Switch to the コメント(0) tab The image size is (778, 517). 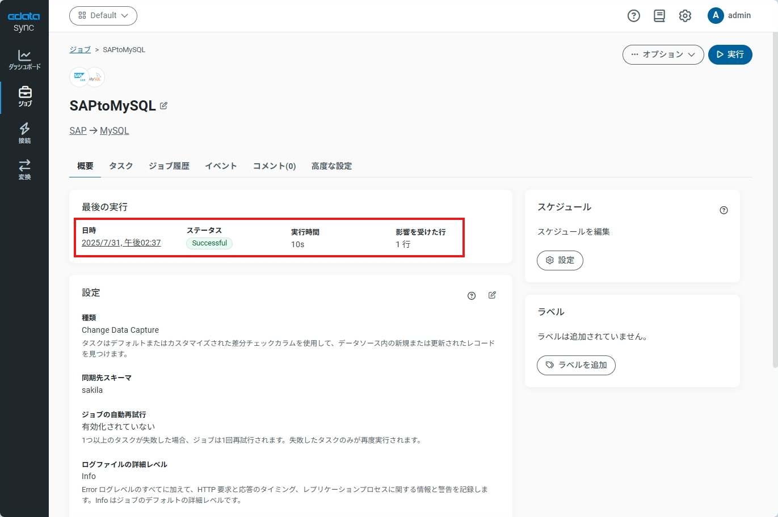[275, 166]
